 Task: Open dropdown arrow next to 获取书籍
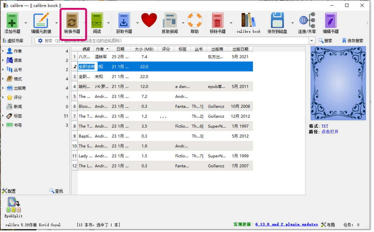[137, 23]
